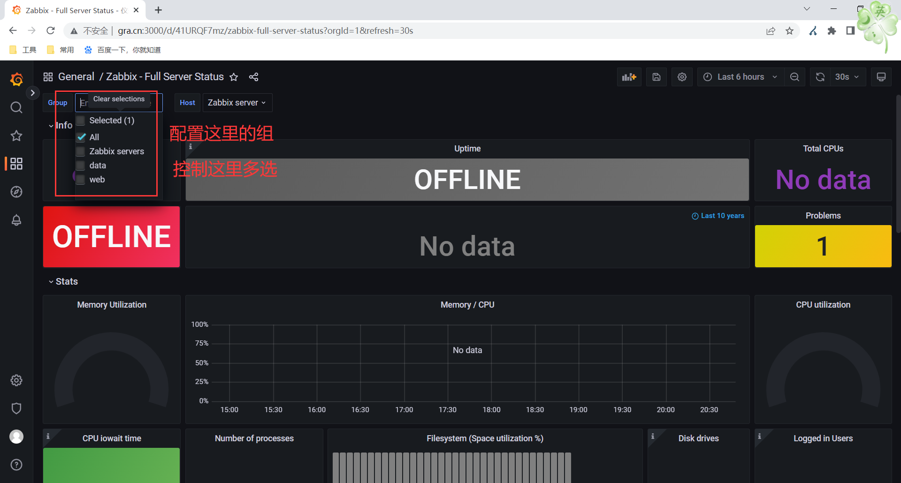Image resolution: width=901 pixels, height=483 pixels.
Task: Open the Problems panel title menu
Action: [823, 216]
